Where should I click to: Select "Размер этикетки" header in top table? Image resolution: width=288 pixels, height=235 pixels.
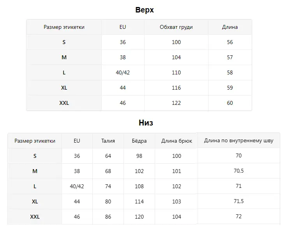[64, 27]
